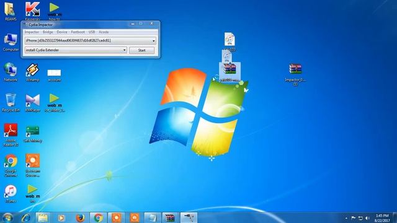Switch to Cydia Impactor taskbar button
Screen dimensions: 397x223
click(189, 217)
